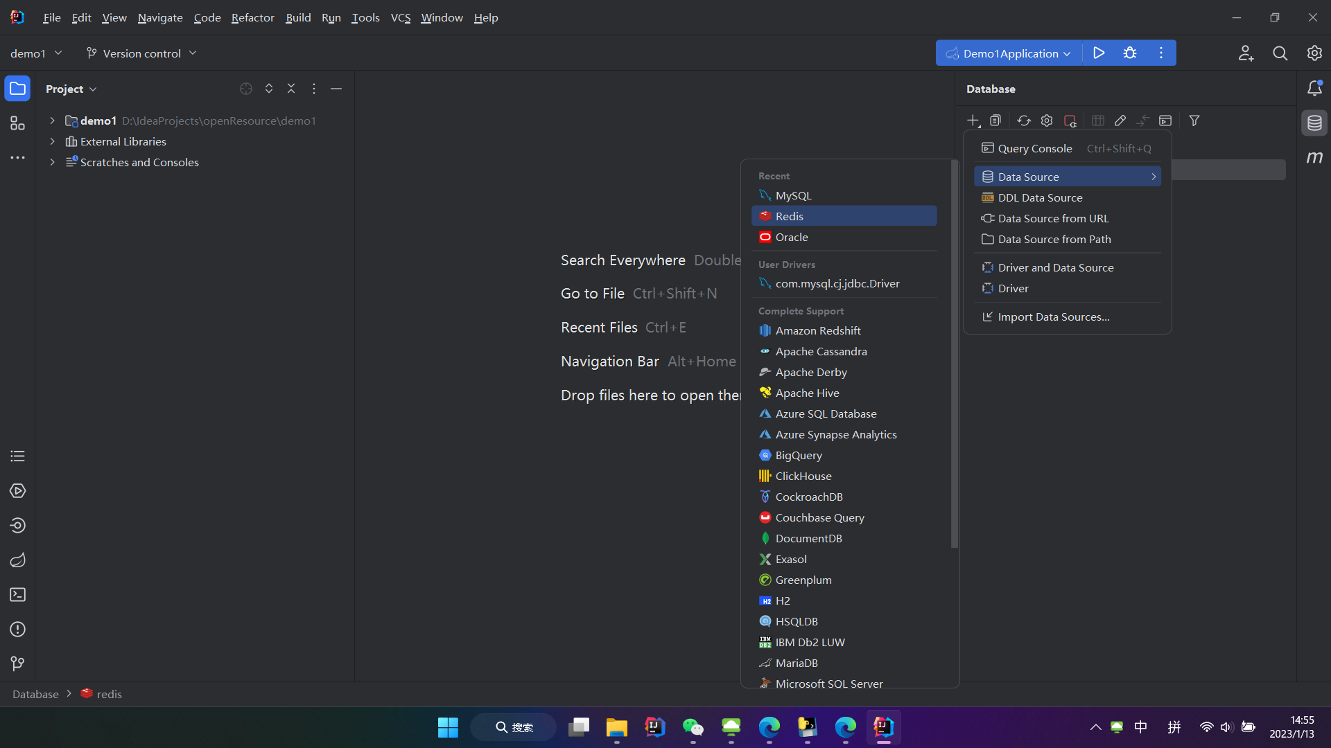Open the Refactor menu
Image resolution: width=1331 pixels, height=748 pixels.
click(x=252, y=17)
